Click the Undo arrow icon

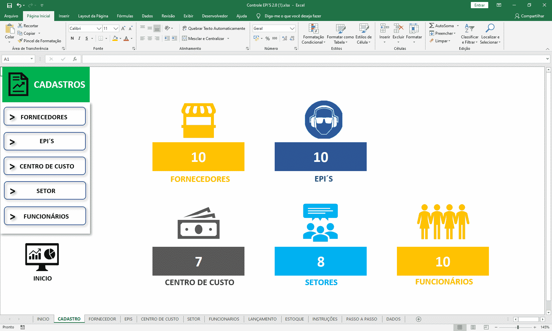coord(19,5)
